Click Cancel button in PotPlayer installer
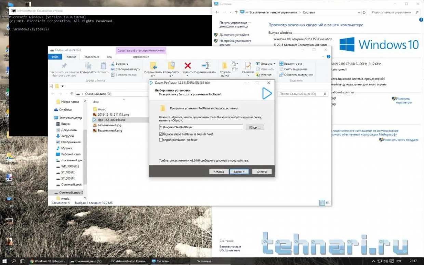Image resolution: width=424 pixels, height=265 pixels. pos(262,172)
